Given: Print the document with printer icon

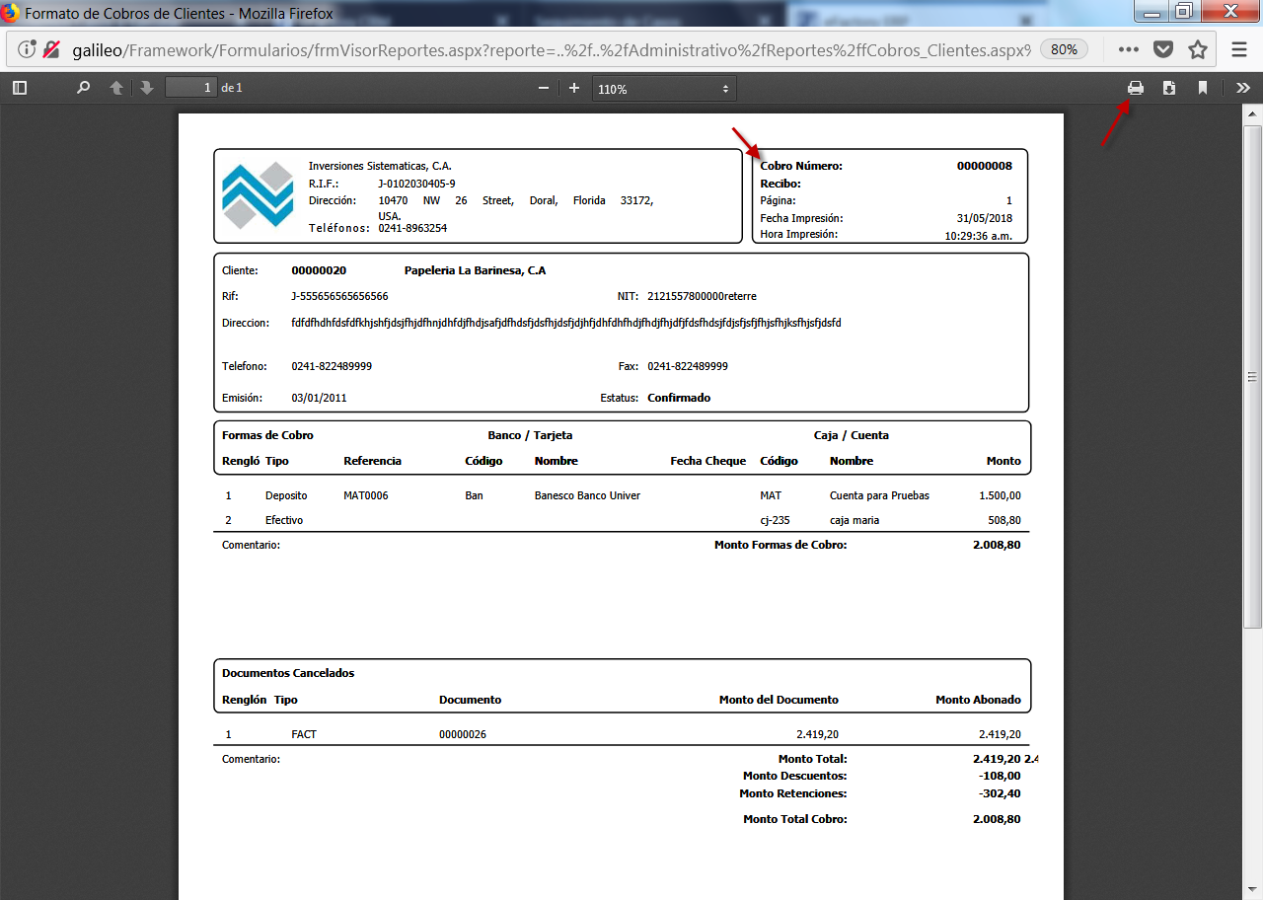Looking at the screenshot, I should 1136,88.
